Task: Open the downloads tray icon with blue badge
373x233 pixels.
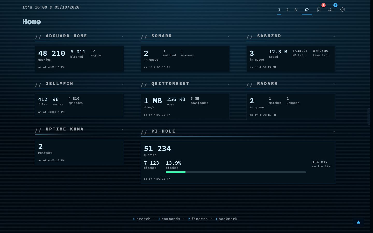Action: 330,10
